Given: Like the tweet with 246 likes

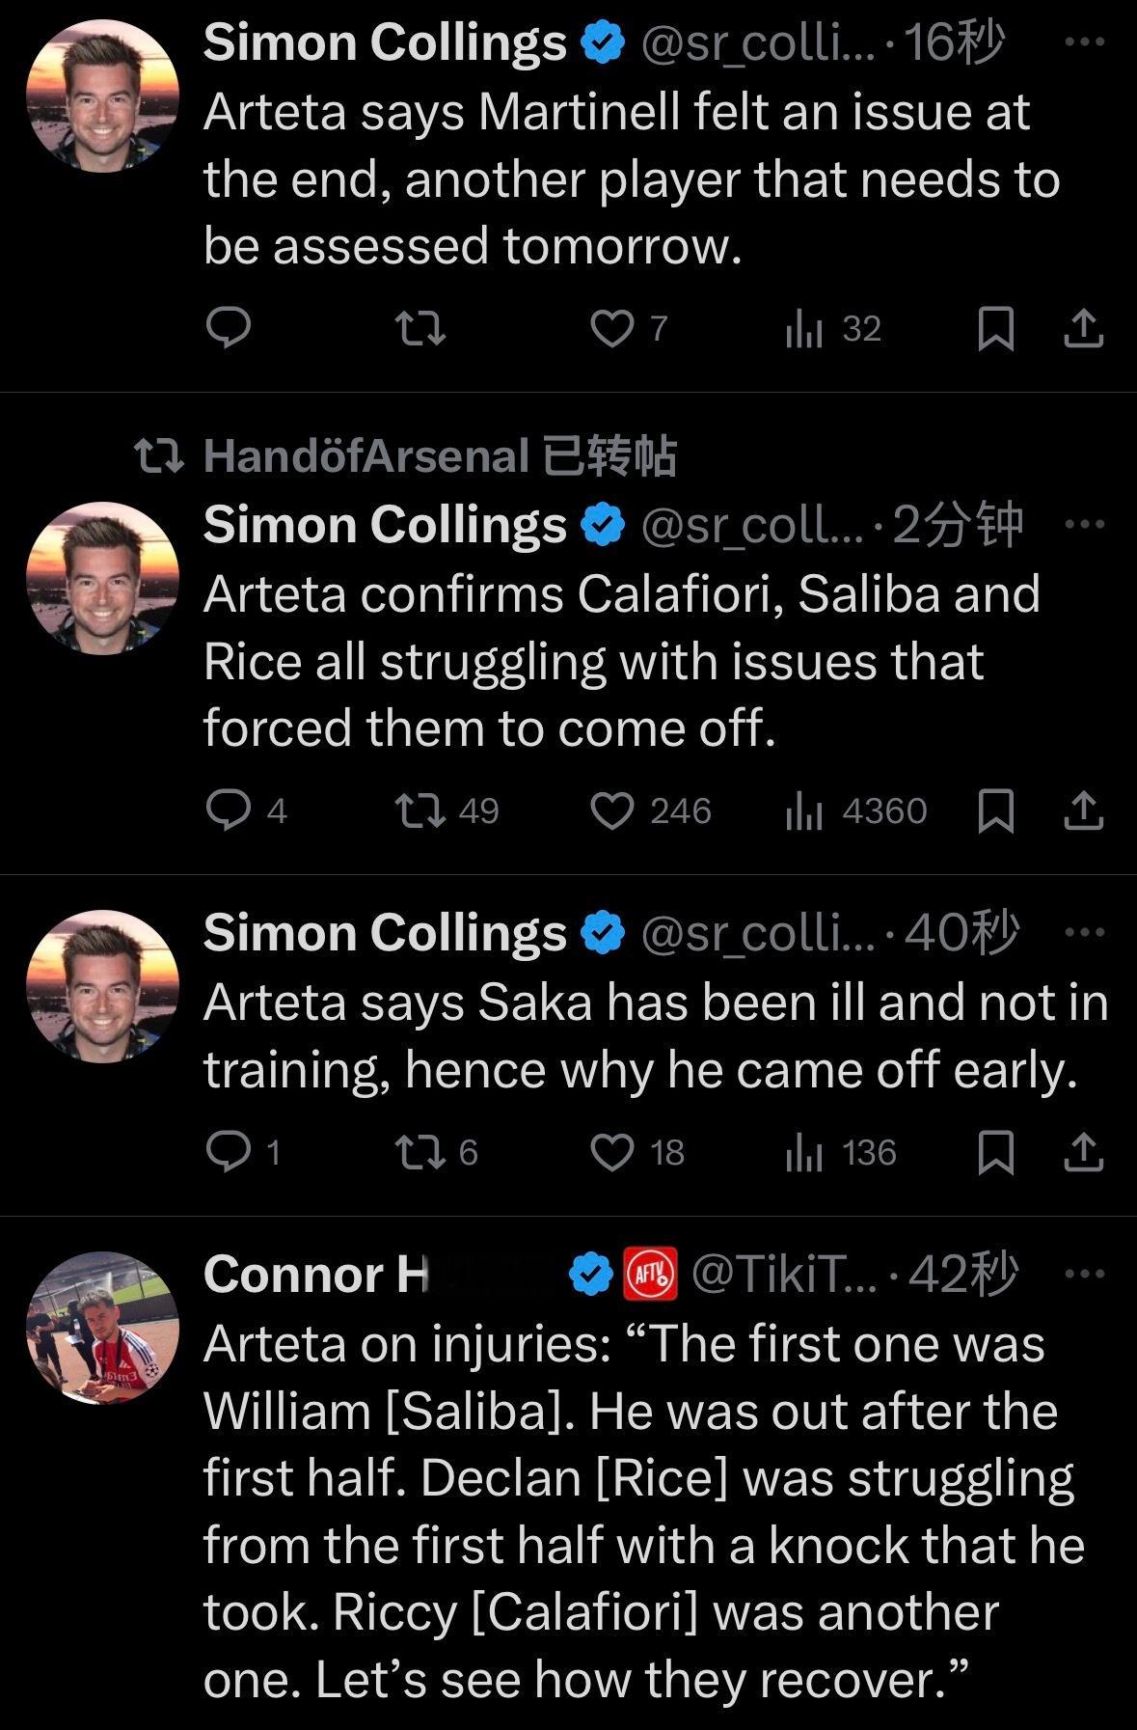Looking at the screenshot, I should pos(610,810).
